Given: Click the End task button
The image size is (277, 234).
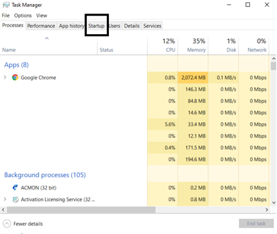Looking at the screenshot, I should pos(256,224).
